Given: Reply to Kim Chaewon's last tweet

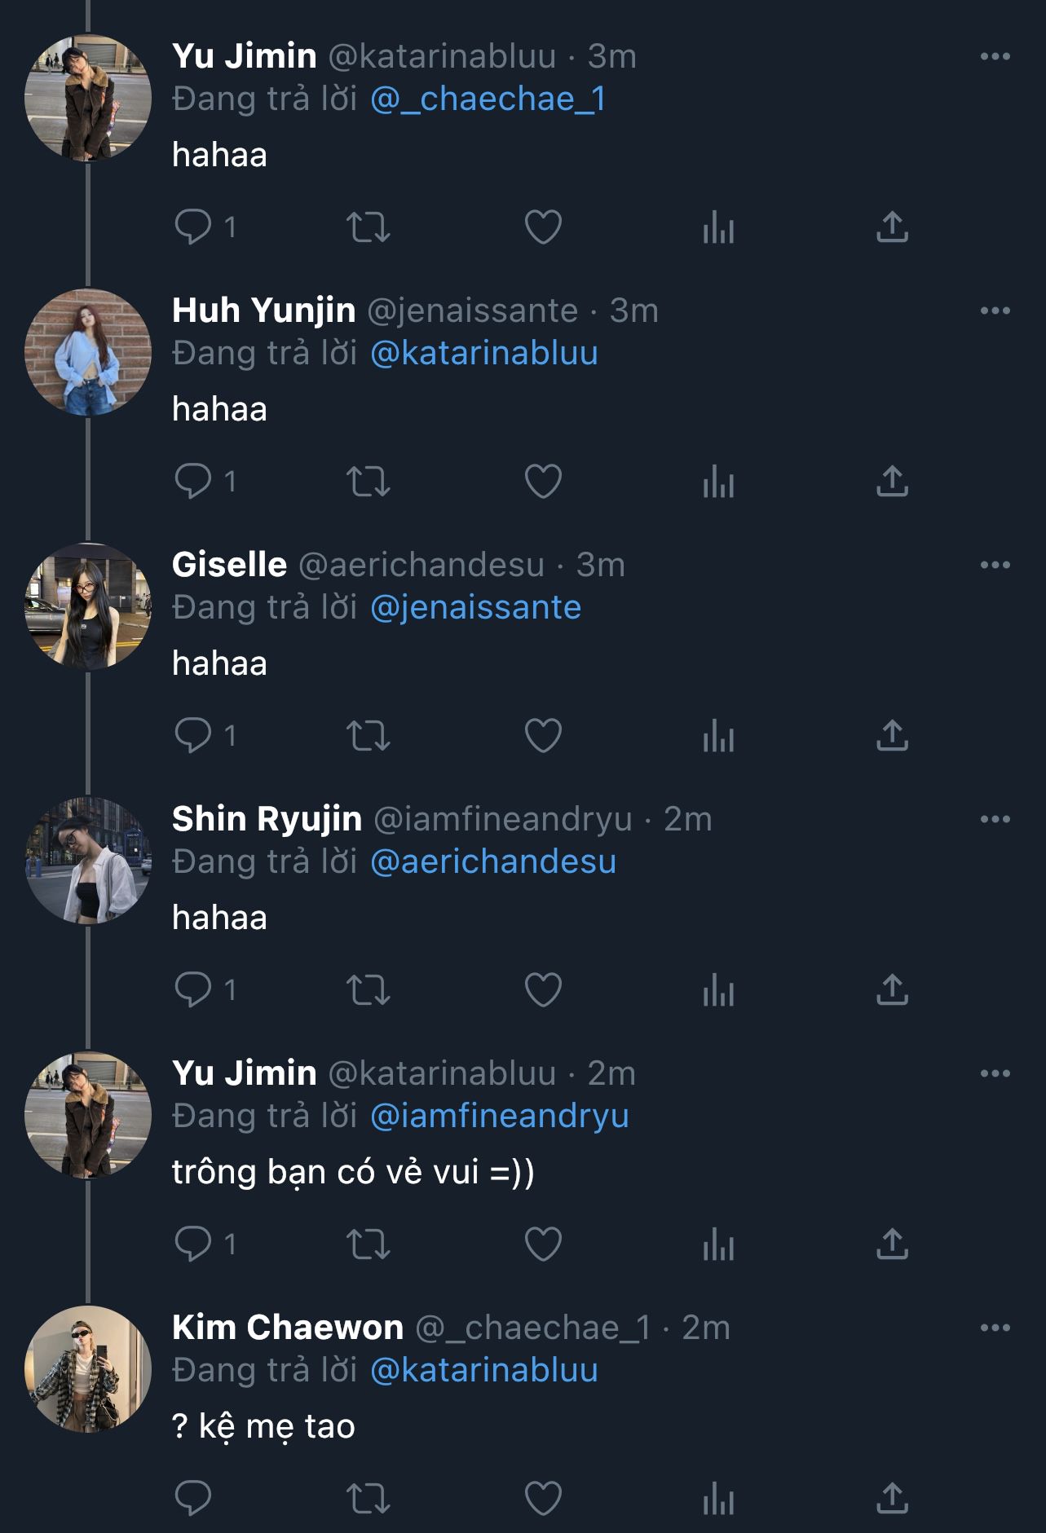Looking at the screenshot, I should (193, 1498).
